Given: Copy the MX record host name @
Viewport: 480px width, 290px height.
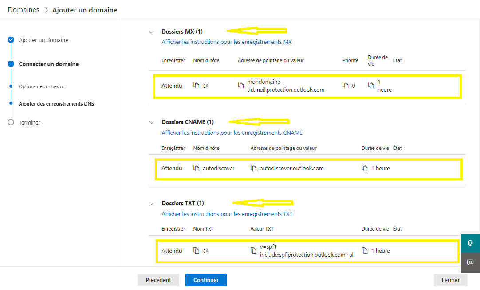Looking at the screenshot, I should (x=196, y=85).
